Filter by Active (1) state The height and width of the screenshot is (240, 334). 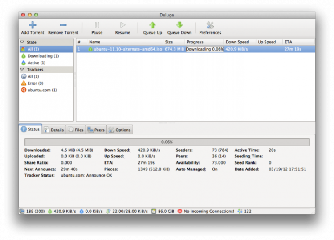(46, 63)
